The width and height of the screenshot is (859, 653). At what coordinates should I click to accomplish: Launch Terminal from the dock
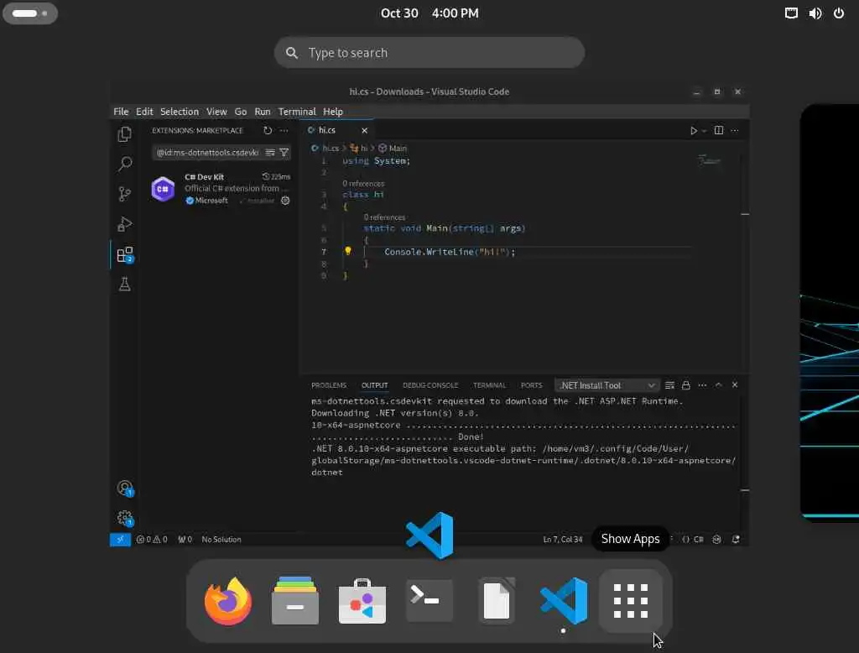(x=429, y=602)
